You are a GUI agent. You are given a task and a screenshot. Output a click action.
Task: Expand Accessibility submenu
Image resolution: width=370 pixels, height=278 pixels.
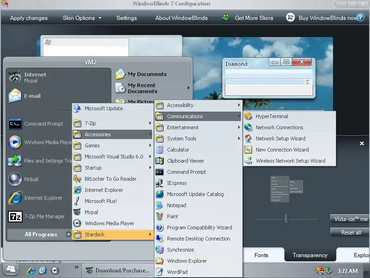198,105
